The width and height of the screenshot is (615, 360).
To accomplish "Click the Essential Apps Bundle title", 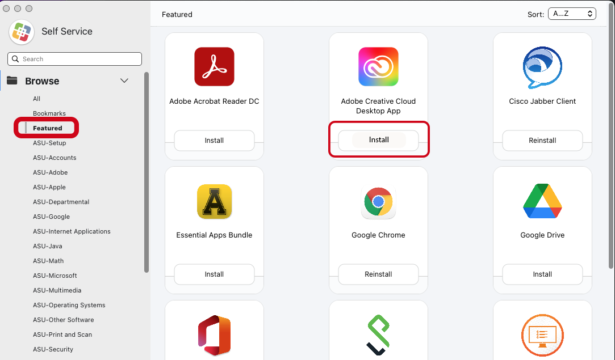I will [x=214, y=235].
